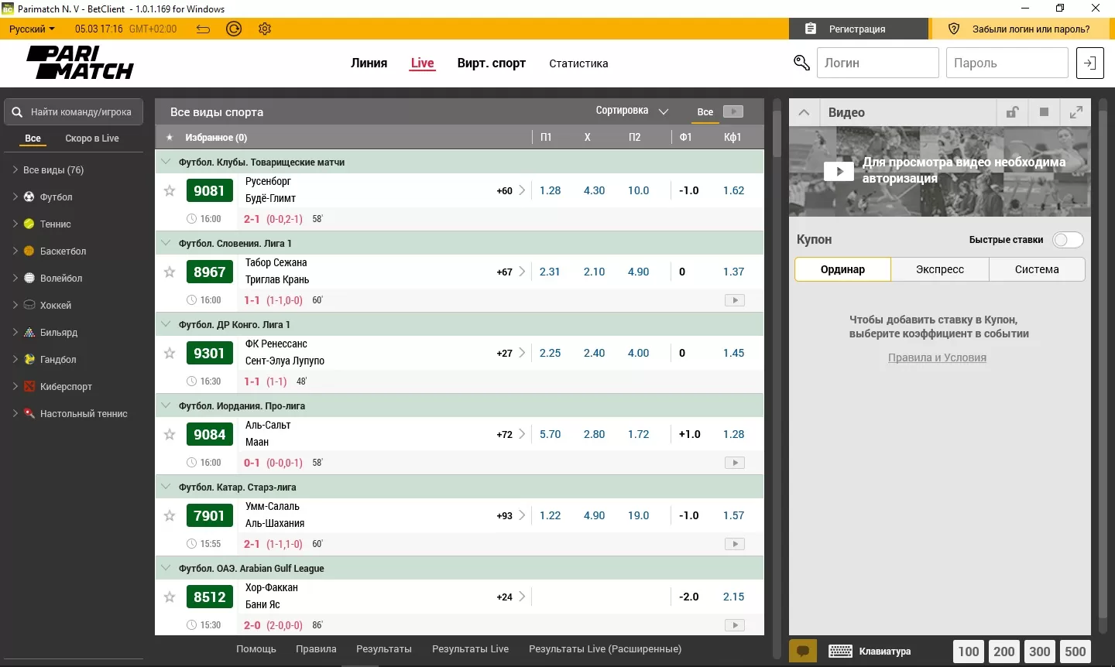This screenshot has height=667, width=1115.
Task: Play video stream for Табор Сежана match
Action: click(734, 300)
